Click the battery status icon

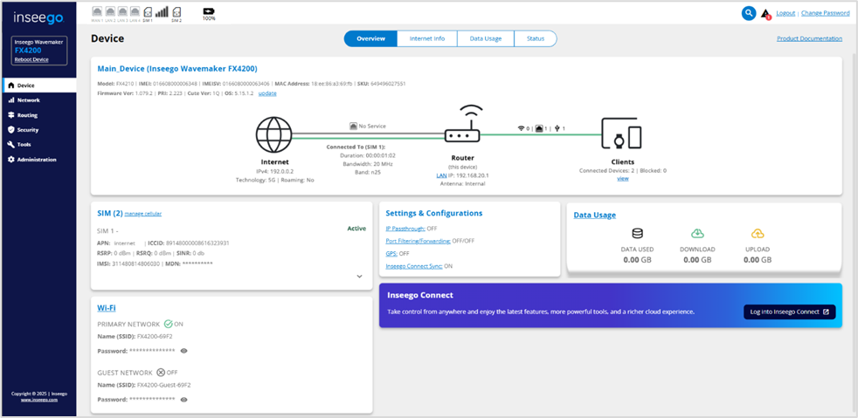tap(208, 11)
